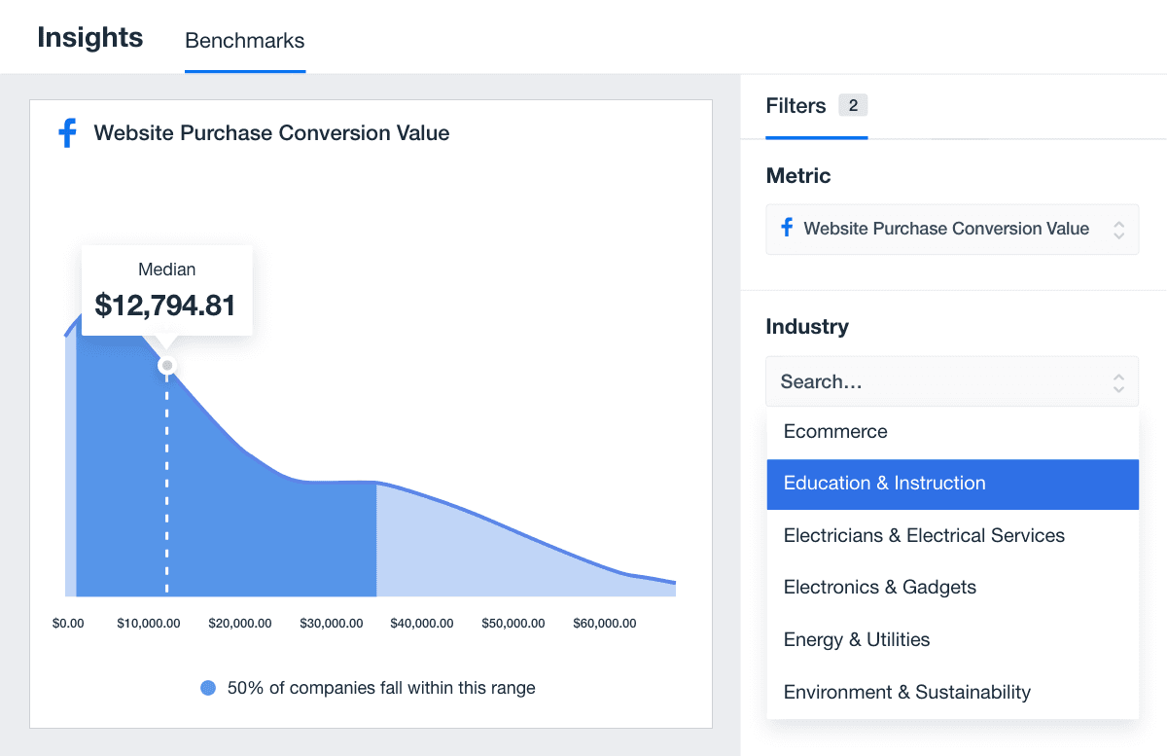Screen dimensions: 1167x756
Task: Click the Metric dropdown up-down arrows
Action: [x=1118, y=230]
